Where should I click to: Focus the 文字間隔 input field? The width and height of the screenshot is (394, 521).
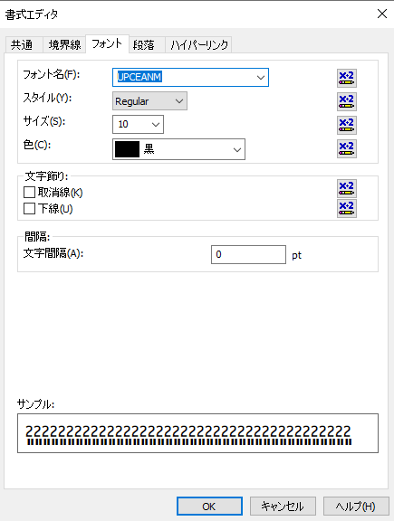point(248,254)
